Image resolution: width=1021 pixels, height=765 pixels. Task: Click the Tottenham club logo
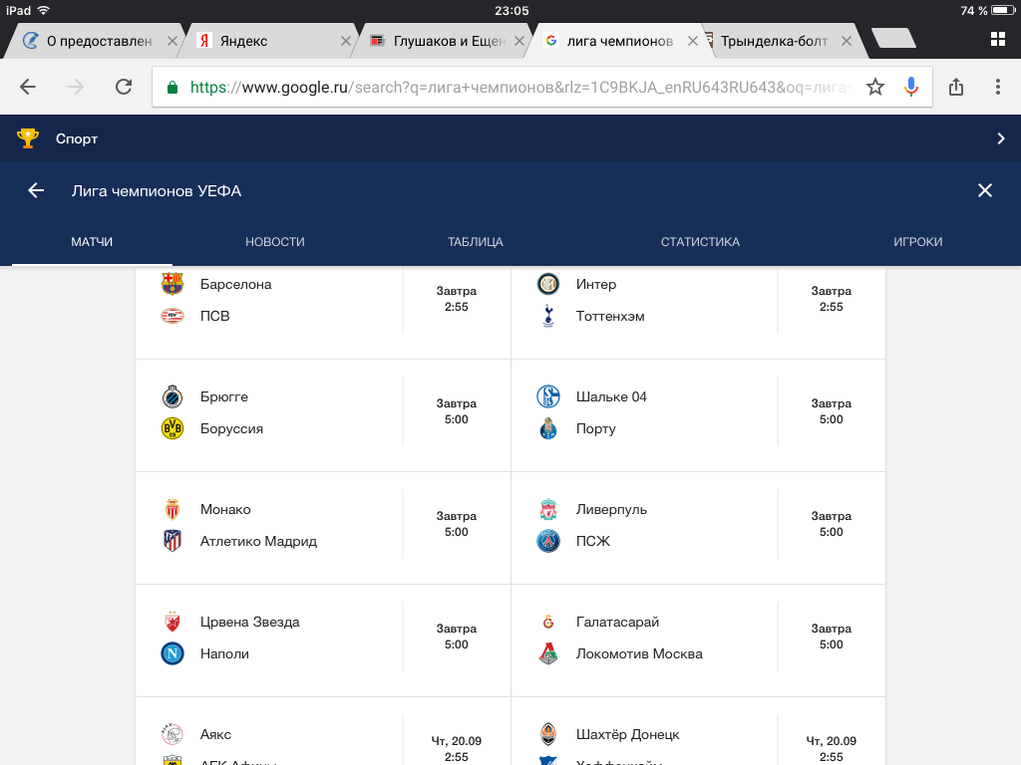[548, 316]
